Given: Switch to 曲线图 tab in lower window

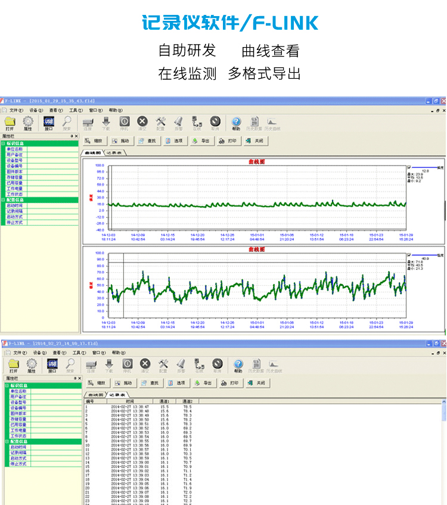Looking at the screenshot, I should click(x=96, y=394).
